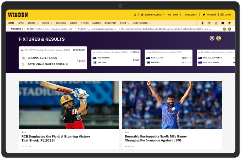This screenshot has height=159, width=241.
Task: Click the New Zealand Women flag icon
Action: click(x=200, y=58)
